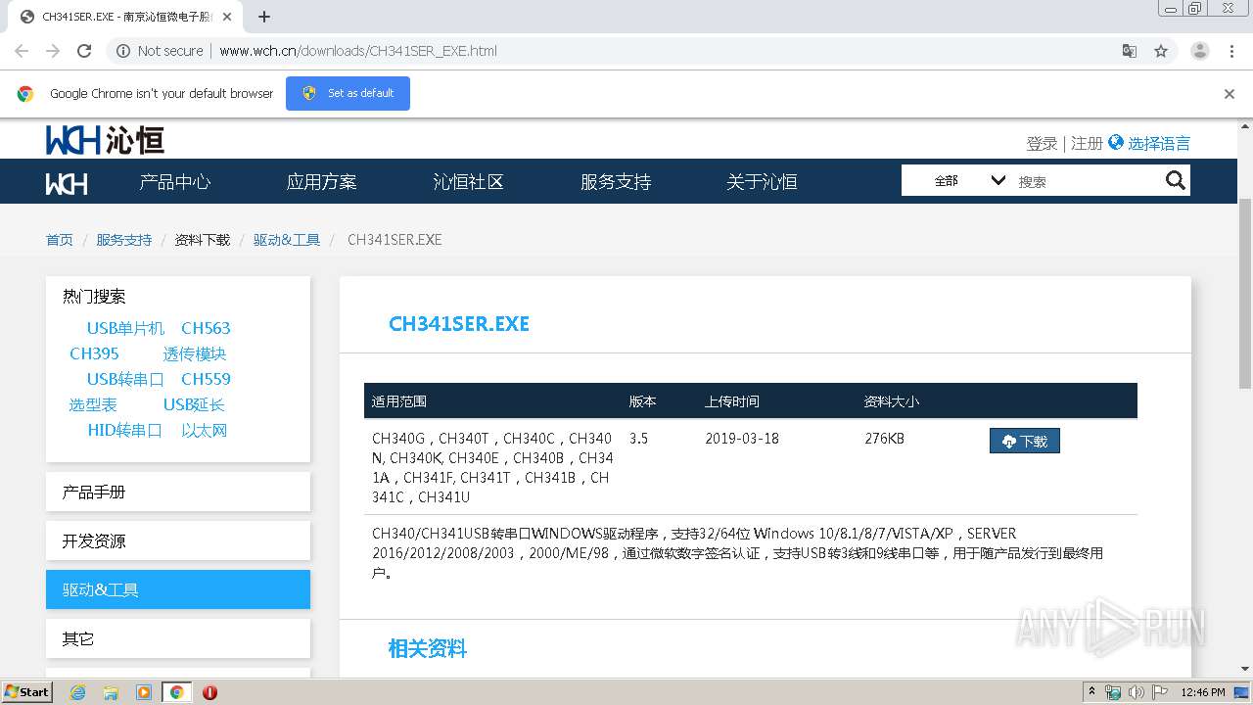Show hidden tray icons arrow
Viewport: 1253px width, 705px height.
1091,691
